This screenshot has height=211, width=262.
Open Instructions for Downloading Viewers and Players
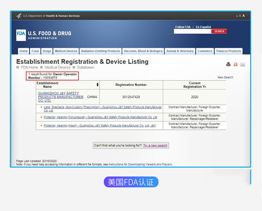point(140,164)
